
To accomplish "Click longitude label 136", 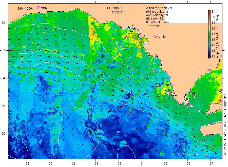I will pyautogui.click(x=187, y=164).
